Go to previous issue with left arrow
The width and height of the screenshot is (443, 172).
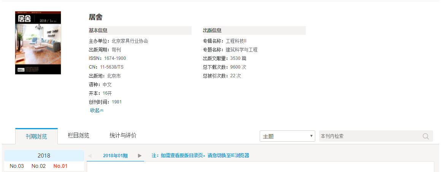click(x=90, y=156)
